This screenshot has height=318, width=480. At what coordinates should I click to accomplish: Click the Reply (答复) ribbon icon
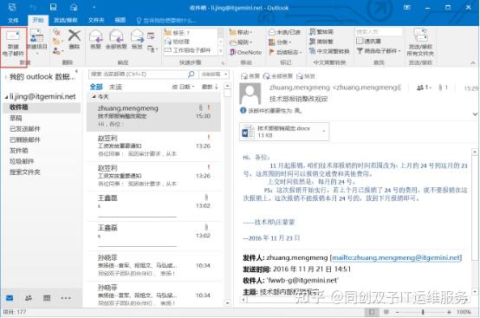(x=96, y=39)
